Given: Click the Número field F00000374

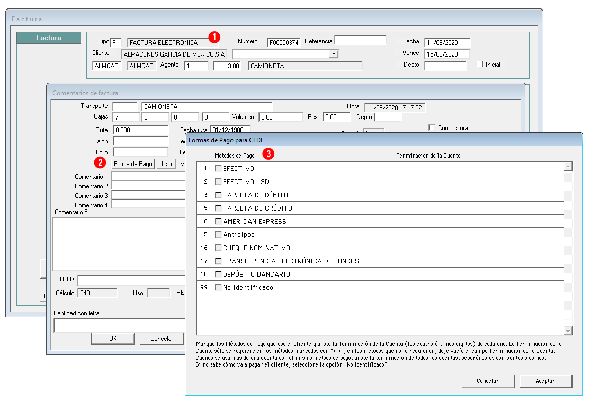Looking at the screenshot, I should pyautogui.click(x=284, y=42).
